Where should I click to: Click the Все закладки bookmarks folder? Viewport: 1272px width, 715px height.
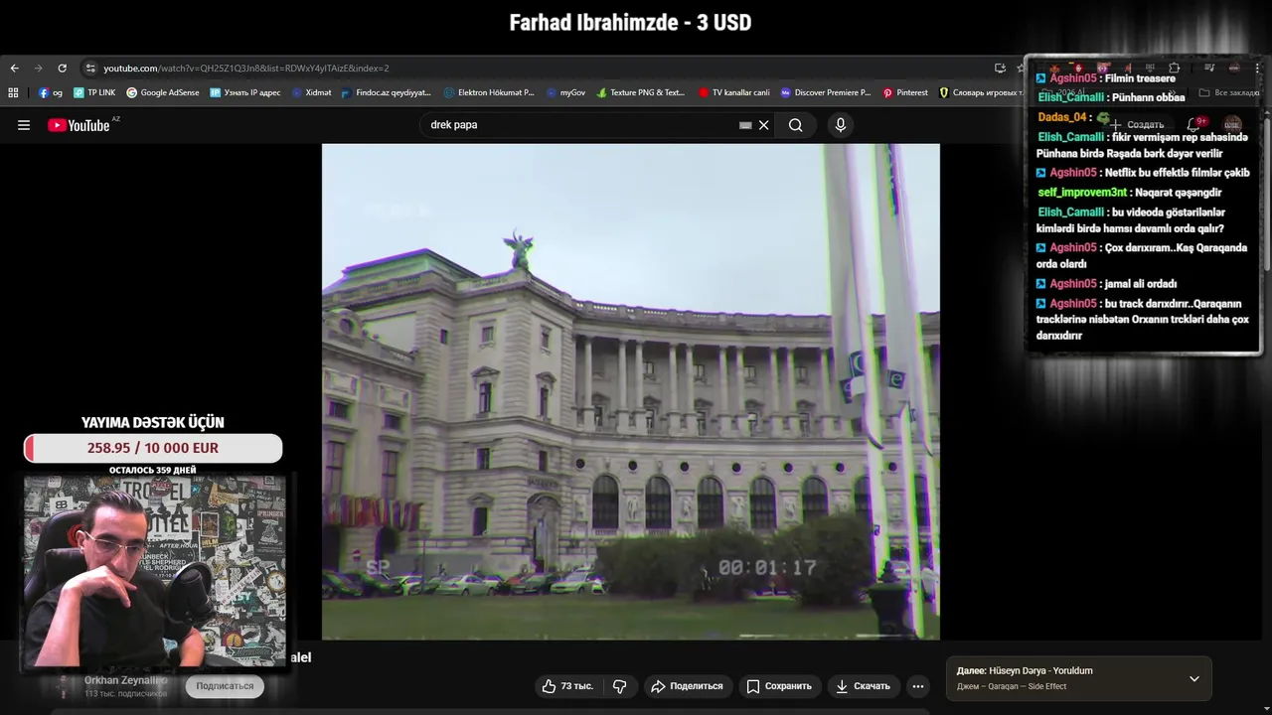[1229, 92]
